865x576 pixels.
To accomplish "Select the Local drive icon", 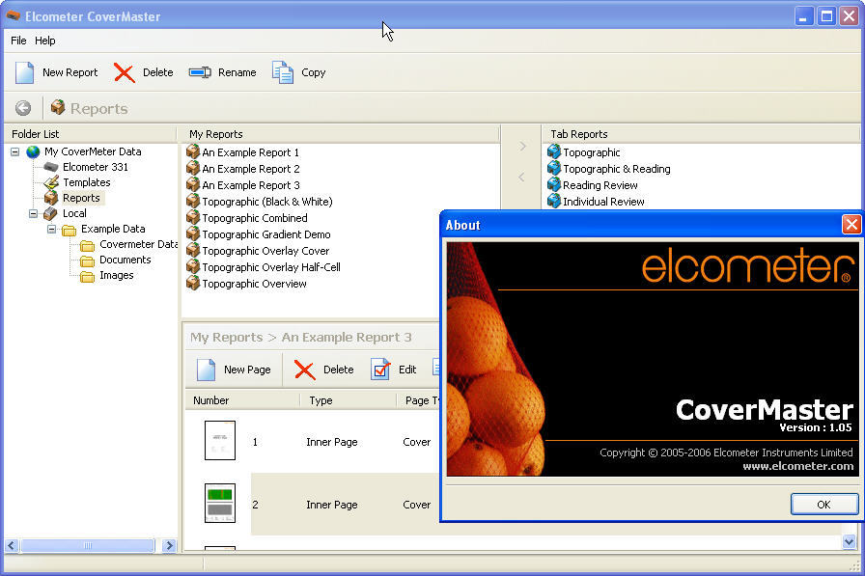I will (50, 213).
